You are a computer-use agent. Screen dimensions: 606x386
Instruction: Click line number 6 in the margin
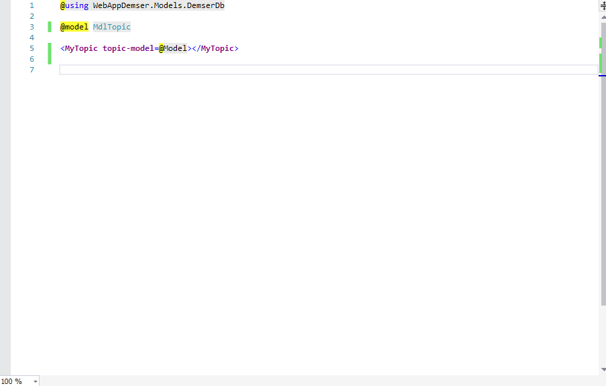click(32, 59)
